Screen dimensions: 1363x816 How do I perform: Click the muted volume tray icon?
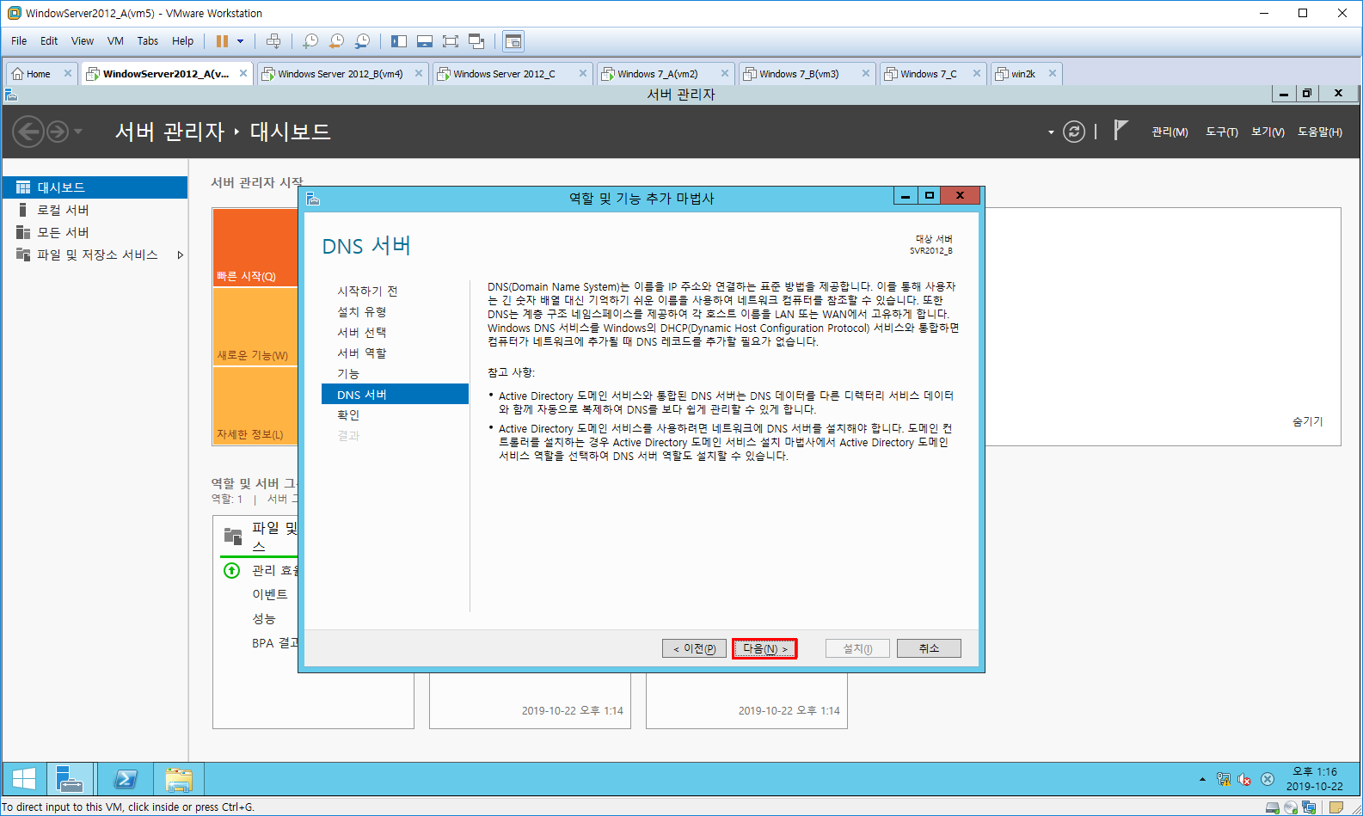pyautogui.click(x=1244, y=780)
